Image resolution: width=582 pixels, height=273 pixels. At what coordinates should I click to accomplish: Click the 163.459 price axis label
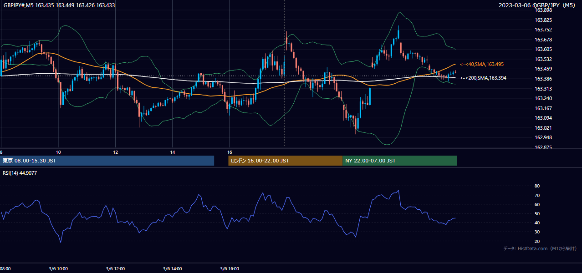[x=543, y=69]
